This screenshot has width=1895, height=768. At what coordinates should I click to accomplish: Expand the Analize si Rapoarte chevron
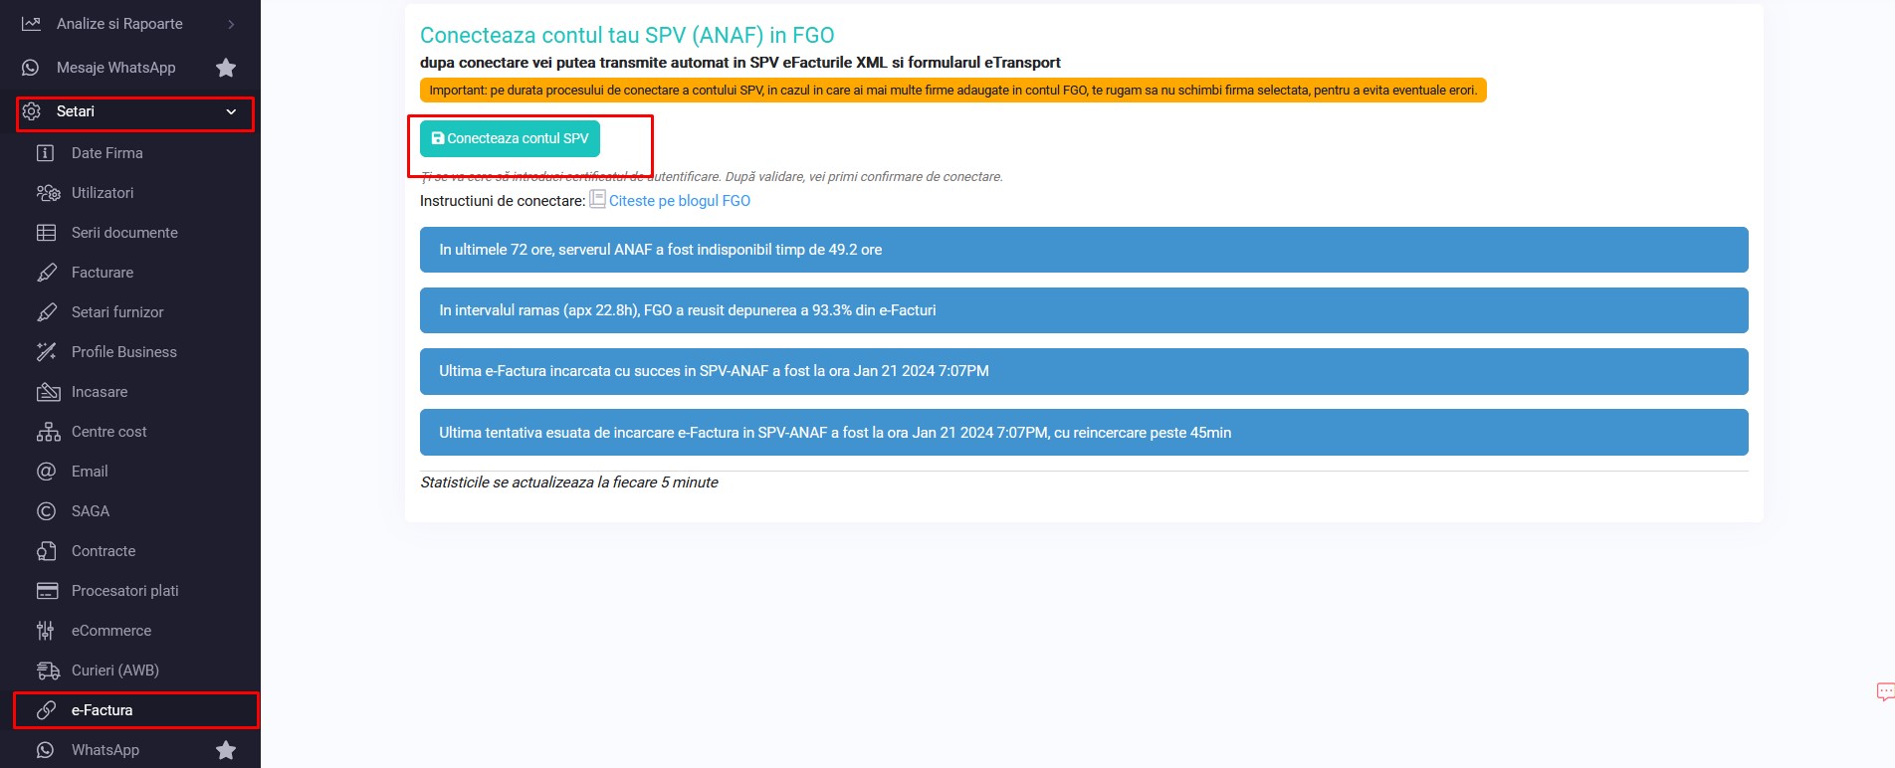pyautogui.click(x=231, y=24)
